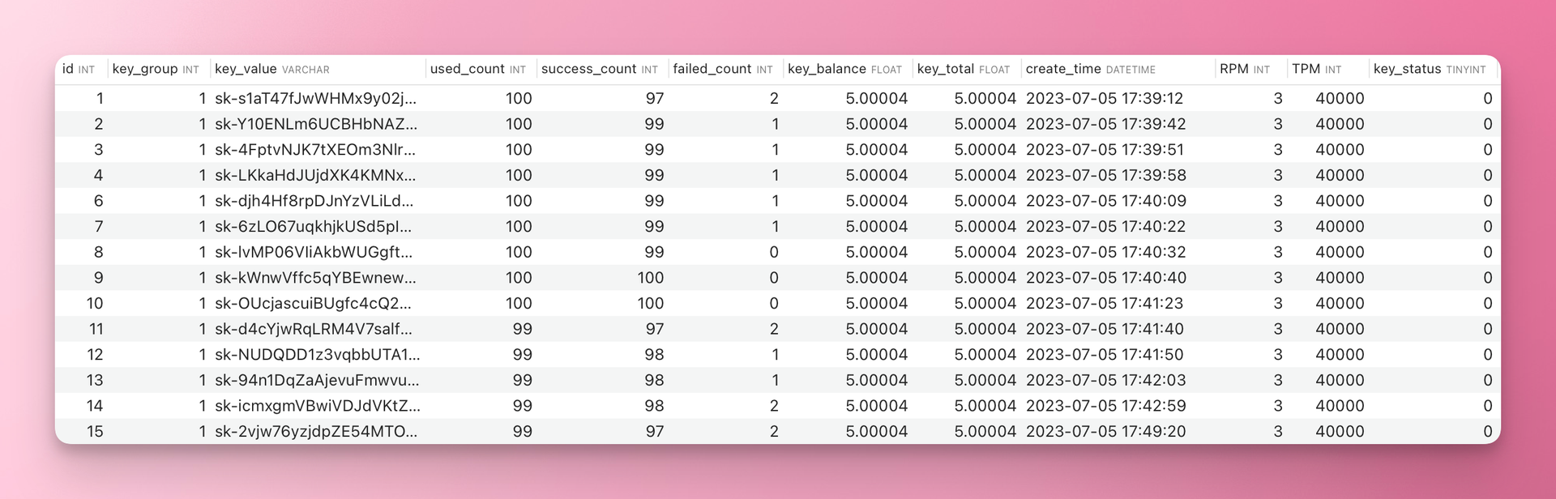Sort by success_count column header
The width and height of the screenshot is (1556, 499).
point(599,69)
